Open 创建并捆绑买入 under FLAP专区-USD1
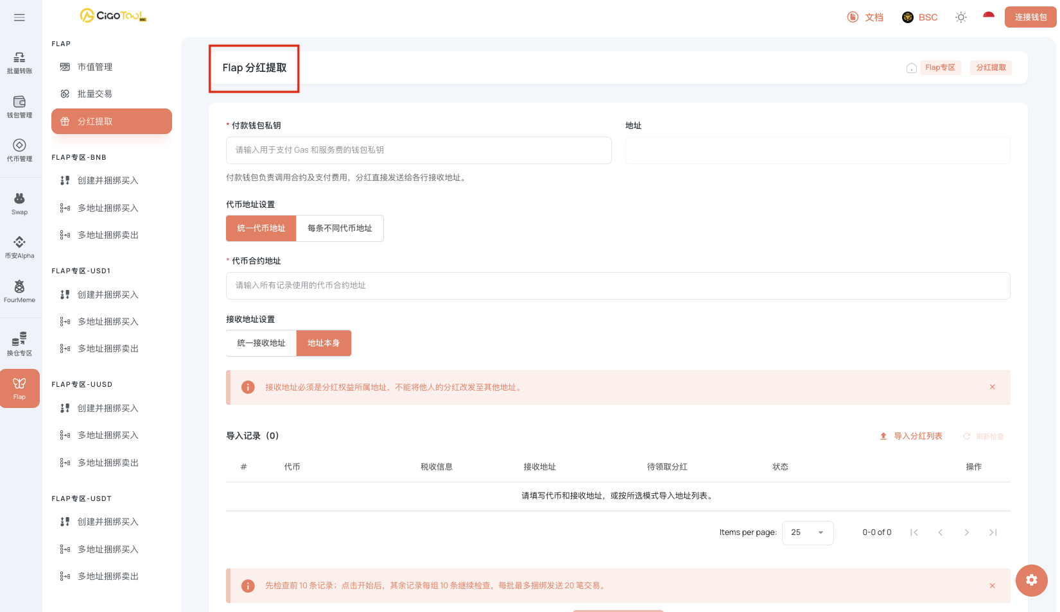The height and width of the screenshot is (612, 1060). click(x=112, y=294)
